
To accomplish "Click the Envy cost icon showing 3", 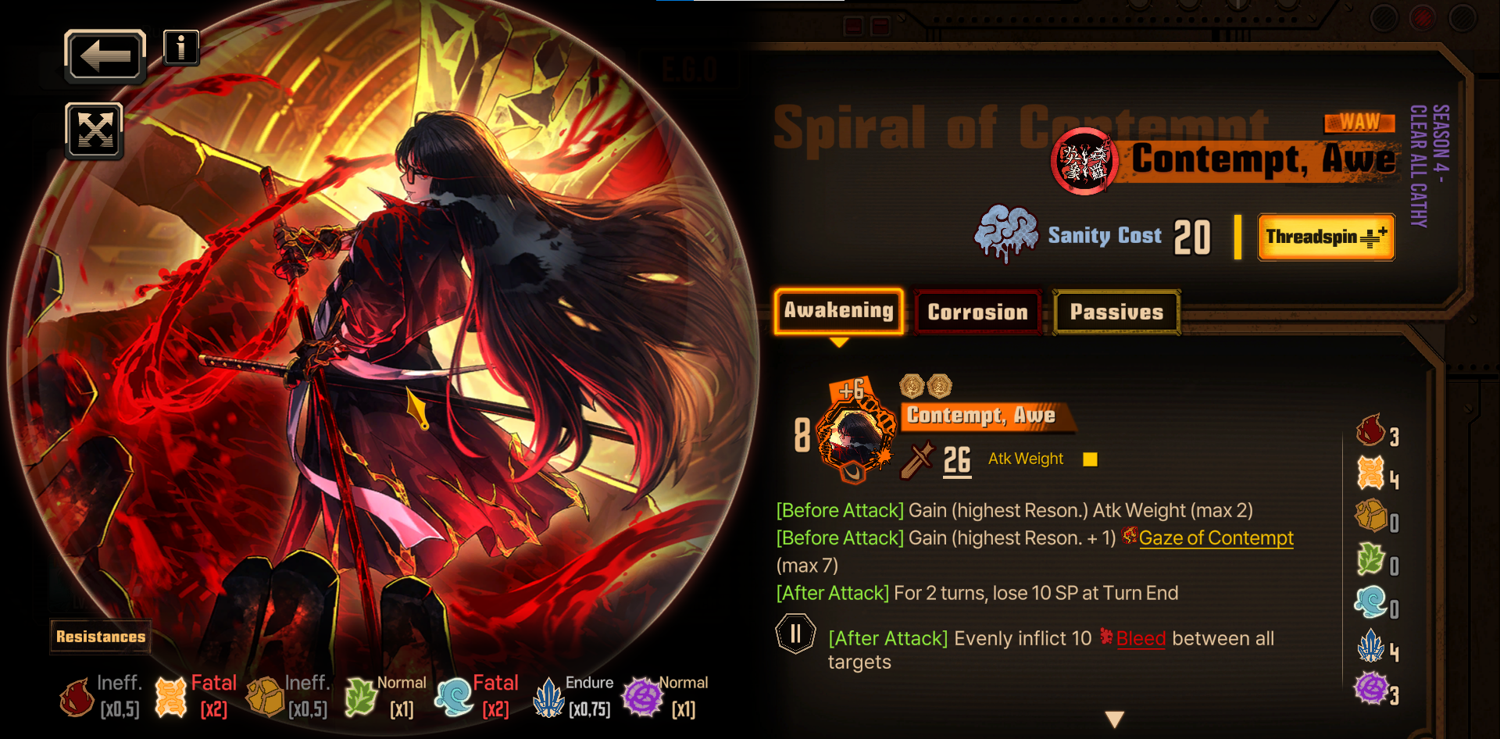I will (x=1370, y=689).
